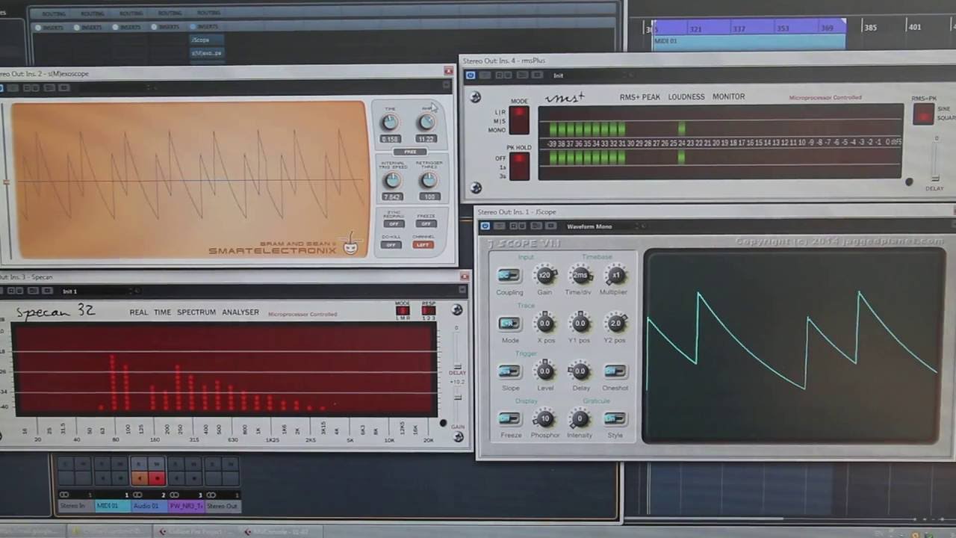Toggle the JScope plugin bypass power button
This screenshot has height=538, width=956.
tap(485, 226)
